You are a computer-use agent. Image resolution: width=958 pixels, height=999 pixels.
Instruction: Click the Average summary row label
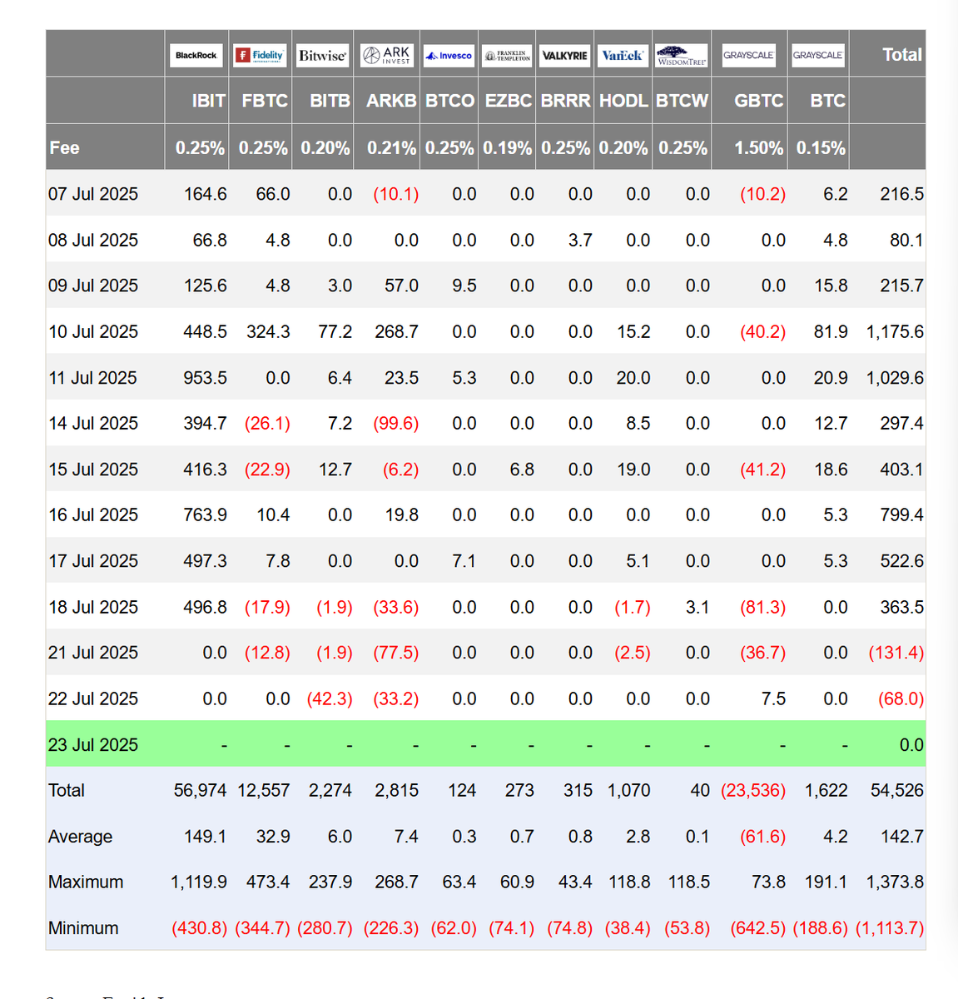click(x=80, y=837)
